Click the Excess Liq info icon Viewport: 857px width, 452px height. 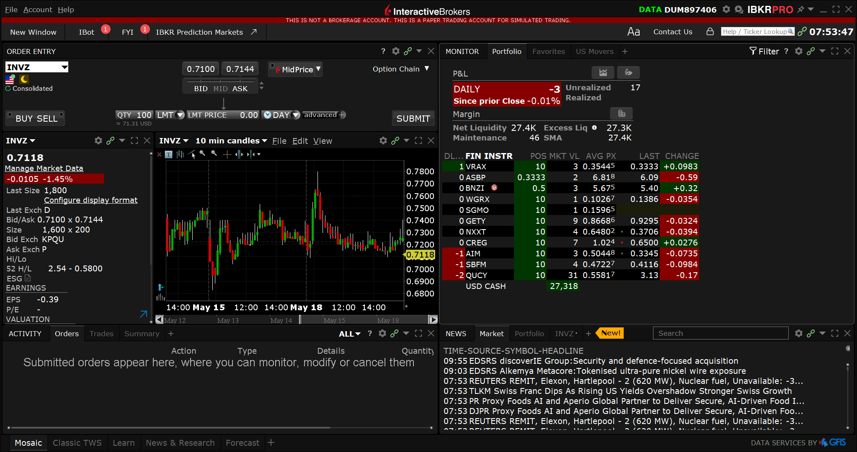coord(594,128)
